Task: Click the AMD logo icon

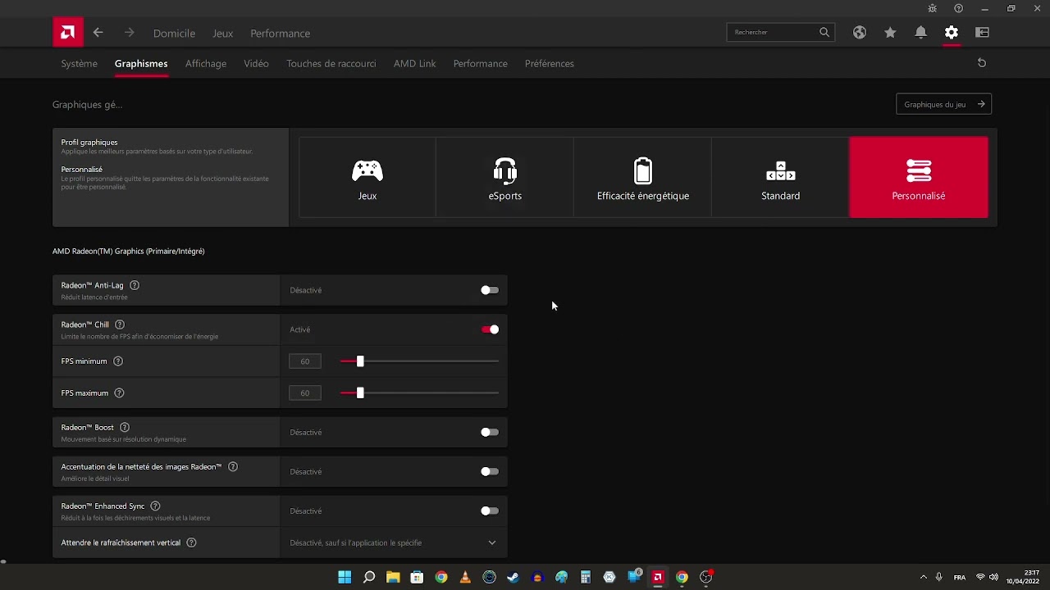Action: [68, 33]
